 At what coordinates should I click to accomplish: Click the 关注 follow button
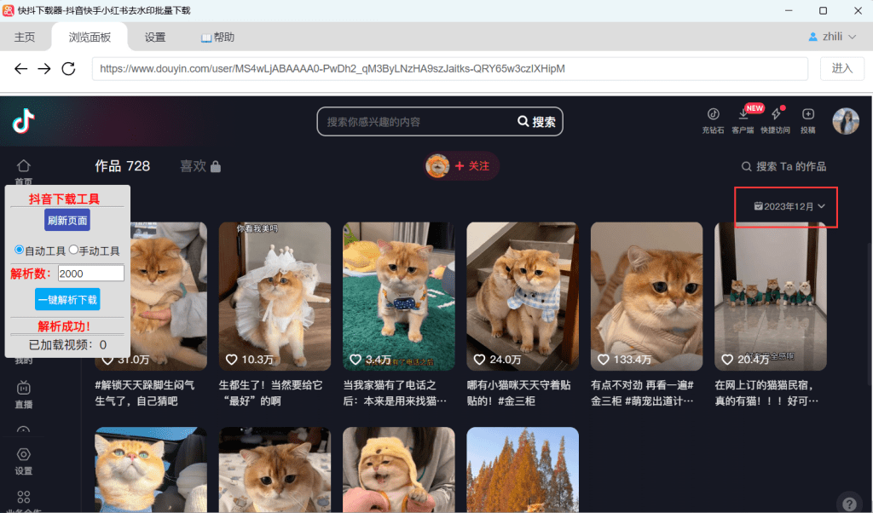472,166
